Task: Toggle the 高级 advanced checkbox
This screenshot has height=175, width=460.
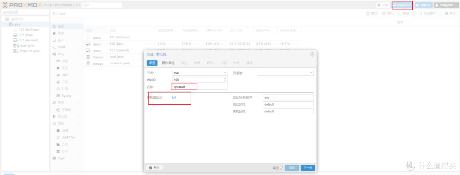Action: (281, 168)
